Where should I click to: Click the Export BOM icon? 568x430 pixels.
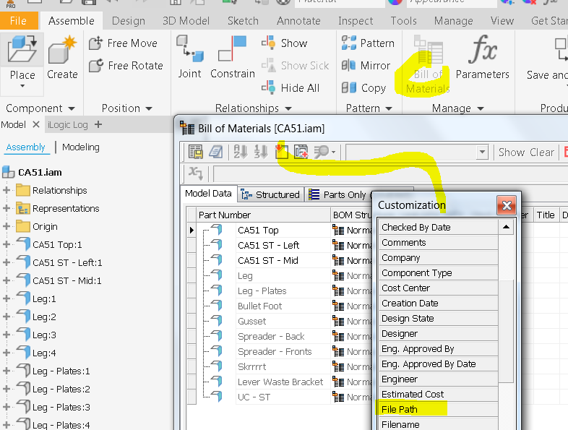(x=196, y=152)
